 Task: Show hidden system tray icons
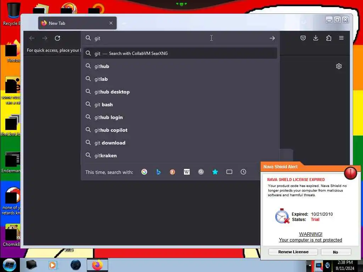pyautogui.click(x=310, y=266)
